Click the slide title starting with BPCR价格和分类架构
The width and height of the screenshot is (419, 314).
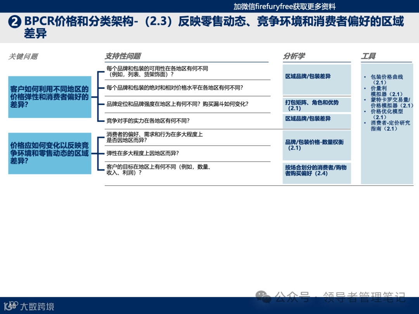pyautogui.click(x=214, y=27)
